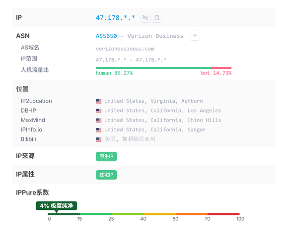Viewport: 287px width, 248px height.
Task: Toggle IP address visibility eye icon
Action: (145, 18)
